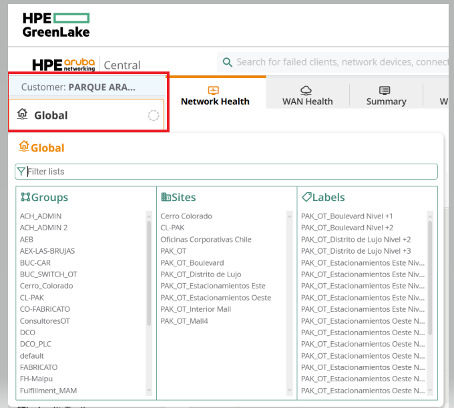Select group ACH_ADMIN

click(41, 216)
